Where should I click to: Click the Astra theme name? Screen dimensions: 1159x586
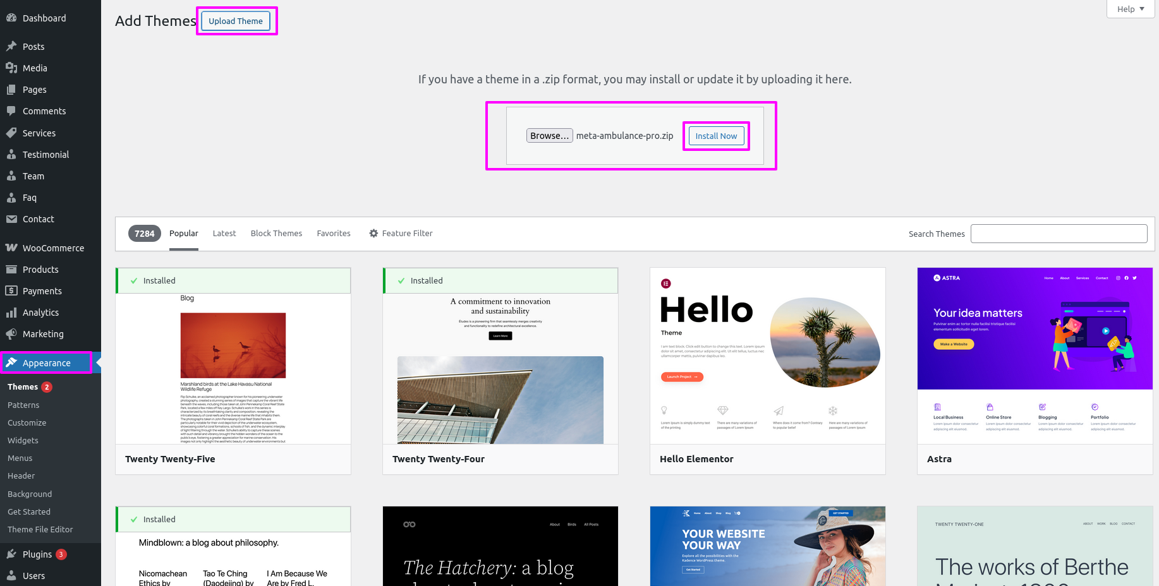(x=939, y=459)
